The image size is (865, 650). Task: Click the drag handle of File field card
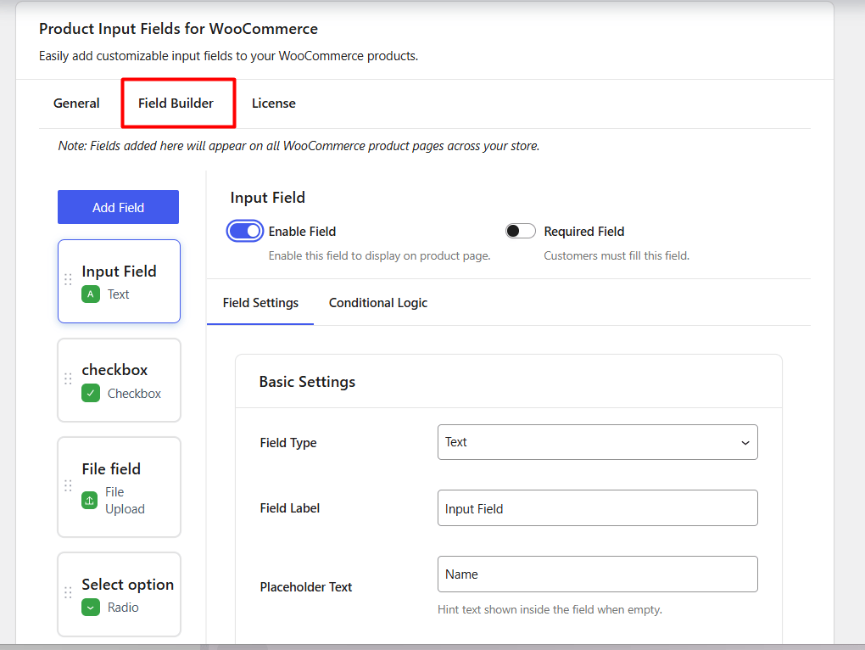(x=68, y=485)
